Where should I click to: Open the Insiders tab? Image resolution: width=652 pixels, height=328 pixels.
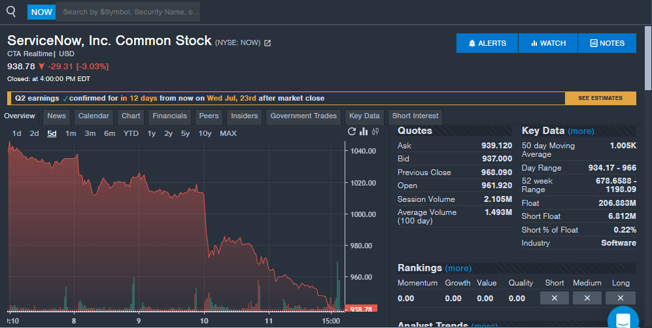pos(245,116)
